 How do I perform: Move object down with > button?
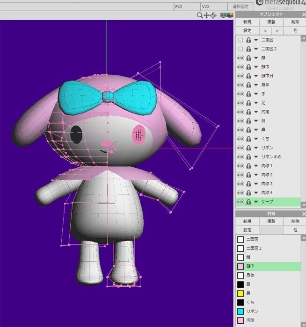(x=277, y=30)
